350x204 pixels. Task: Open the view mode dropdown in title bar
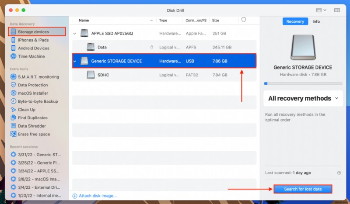point(321,10)
